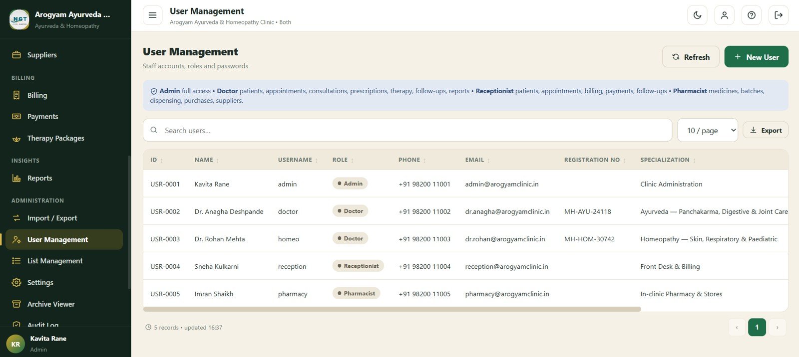The height and width of the screenshot is (357, 799).
Task: Sort by the EMAIL column
Action: coord(477,160)
